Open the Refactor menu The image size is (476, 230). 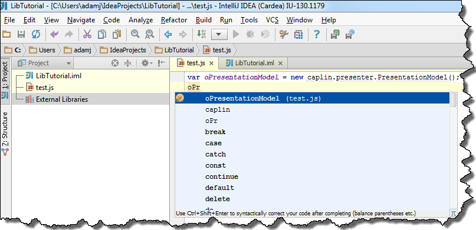[x=174, y=20]
